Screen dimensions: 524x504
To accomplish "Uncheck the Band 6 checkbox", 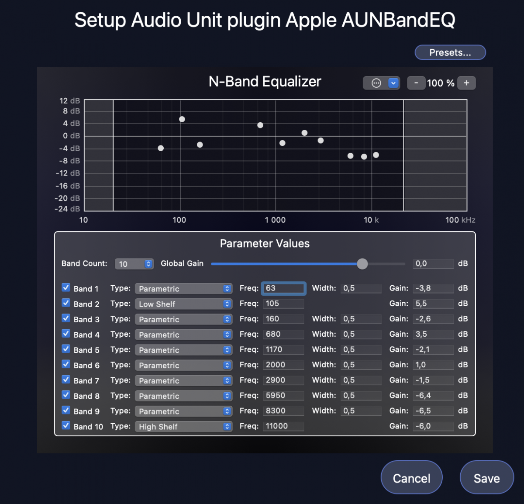I will pyautogui.click(x=66, y=364).
